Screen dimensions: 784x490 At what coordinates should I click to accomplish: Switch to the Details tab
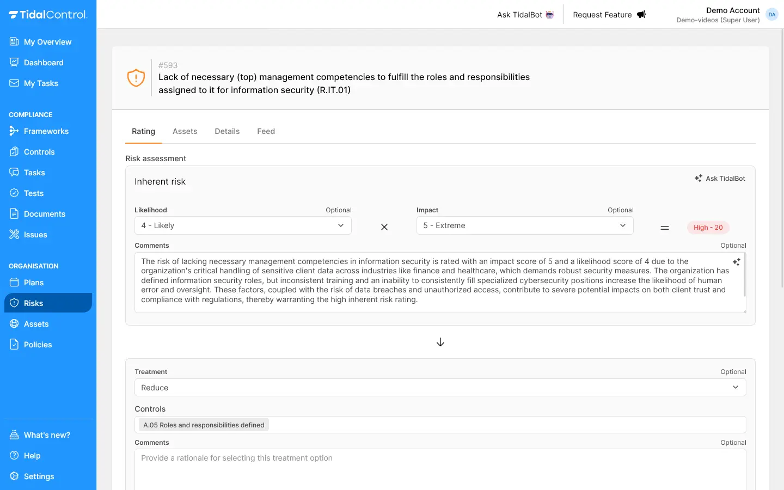point(227,131)
